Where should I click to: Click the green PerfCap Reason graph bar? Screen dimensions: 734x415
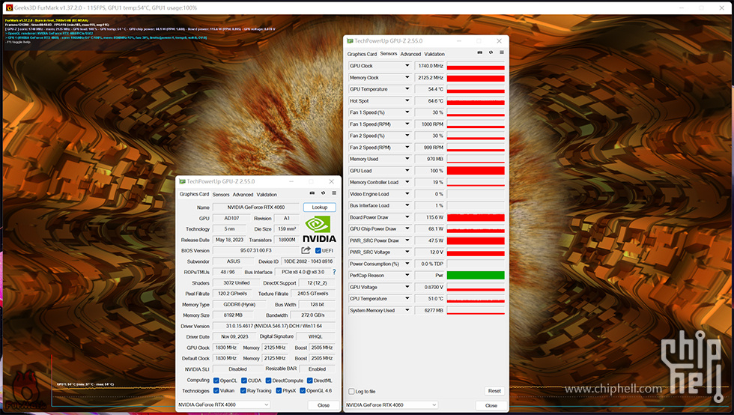click(x=476, y=276)
